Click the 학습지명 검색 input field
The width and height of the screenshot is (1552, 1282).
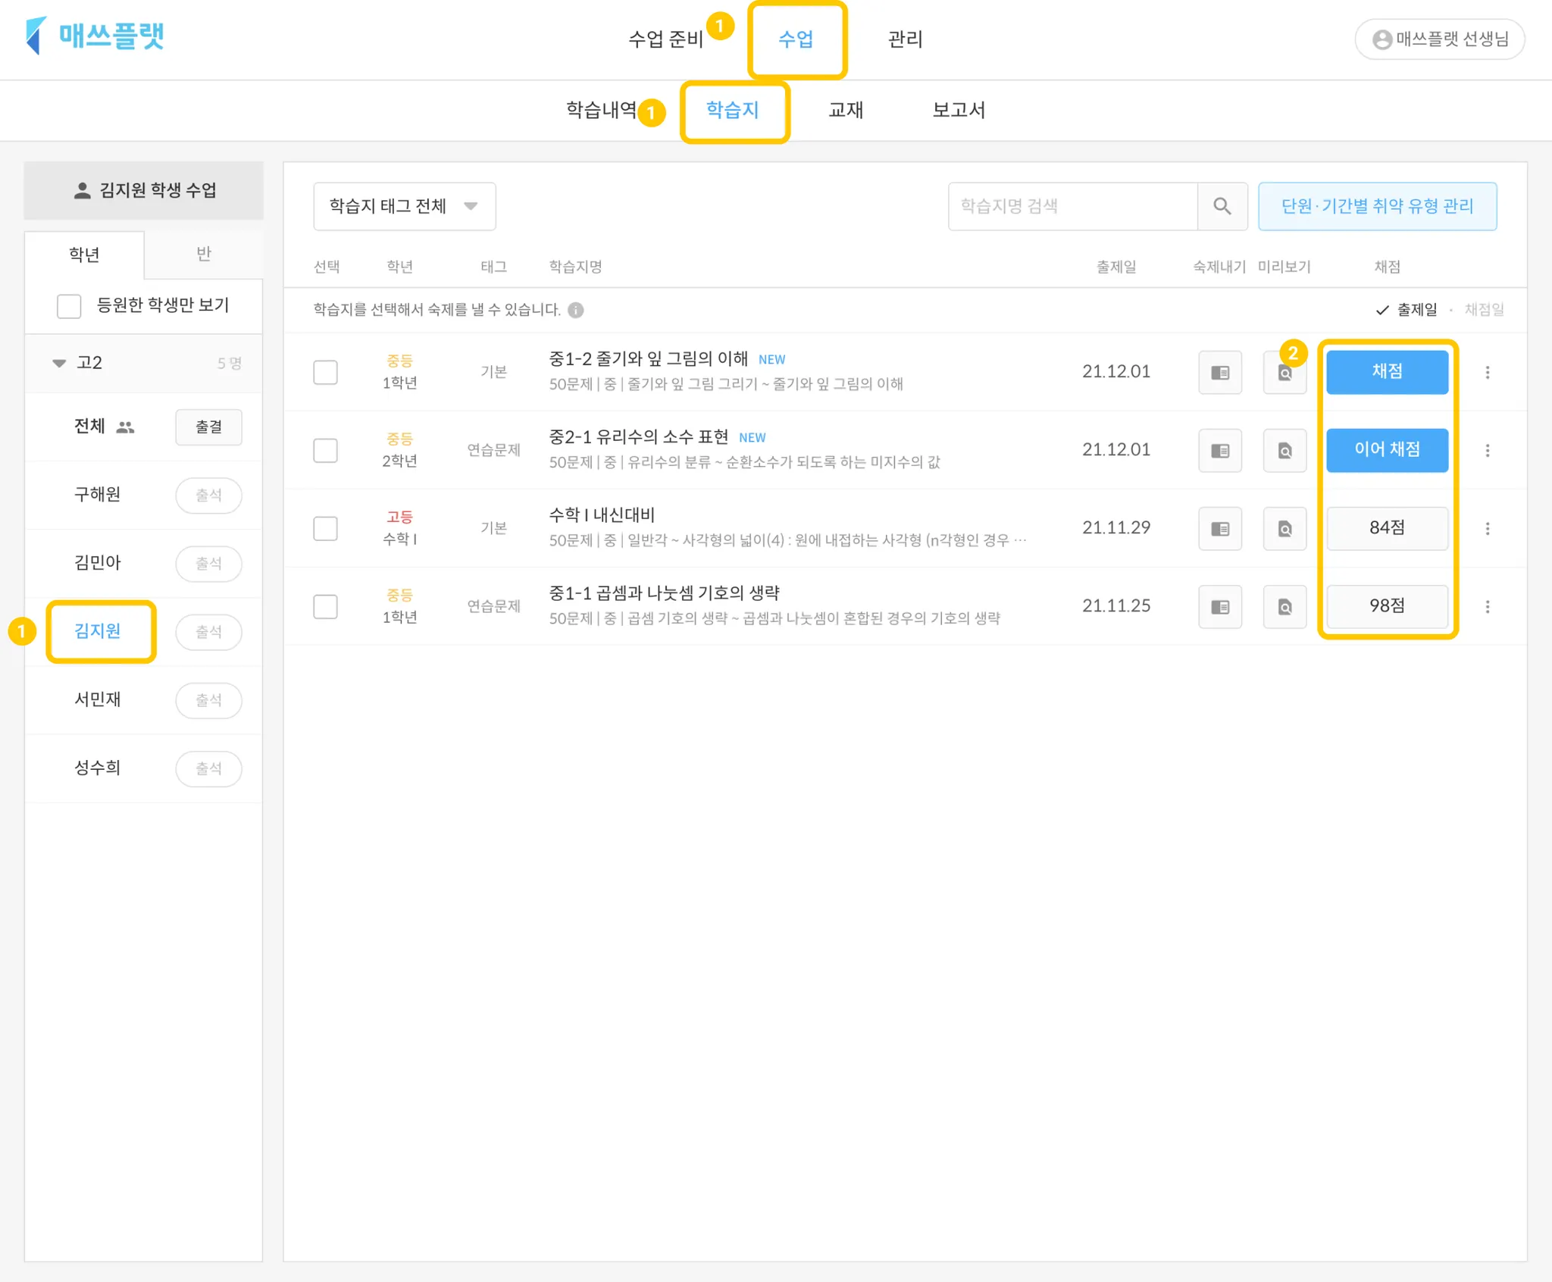coord(1072,206)
